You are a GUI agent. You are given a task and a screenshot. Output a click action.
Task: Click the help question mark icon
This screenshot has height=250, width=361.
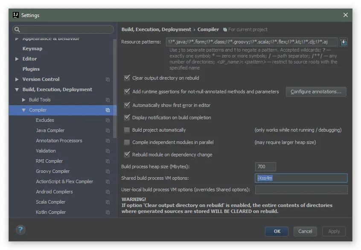[x=20, y=230]
